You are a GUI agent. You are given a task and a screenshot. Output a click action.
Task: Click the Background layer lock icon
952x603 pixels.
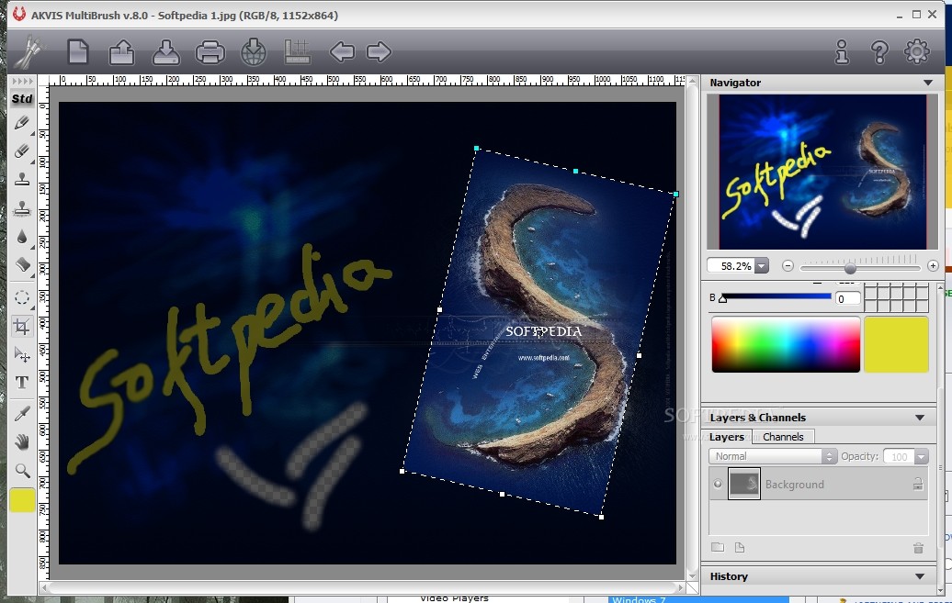(918, 484)
